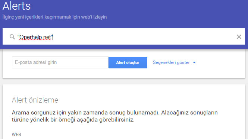Click the "Arama sorgunuz için" message text
The width and height of the screenshot is (248, 139).
click(x=114, y=116)
